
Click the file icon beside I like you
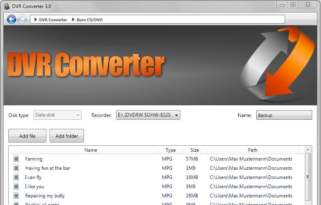click(x=16, y=186)
